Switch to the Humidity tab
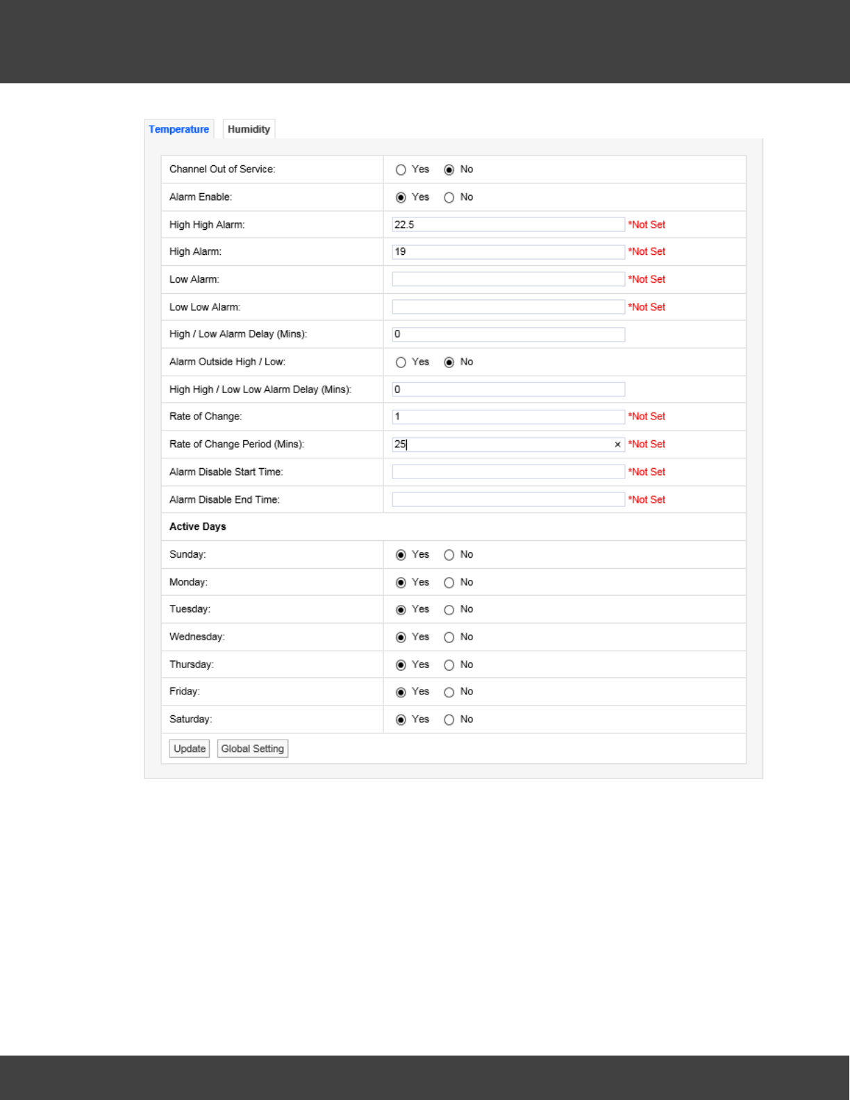 click(x=249, y=129)
